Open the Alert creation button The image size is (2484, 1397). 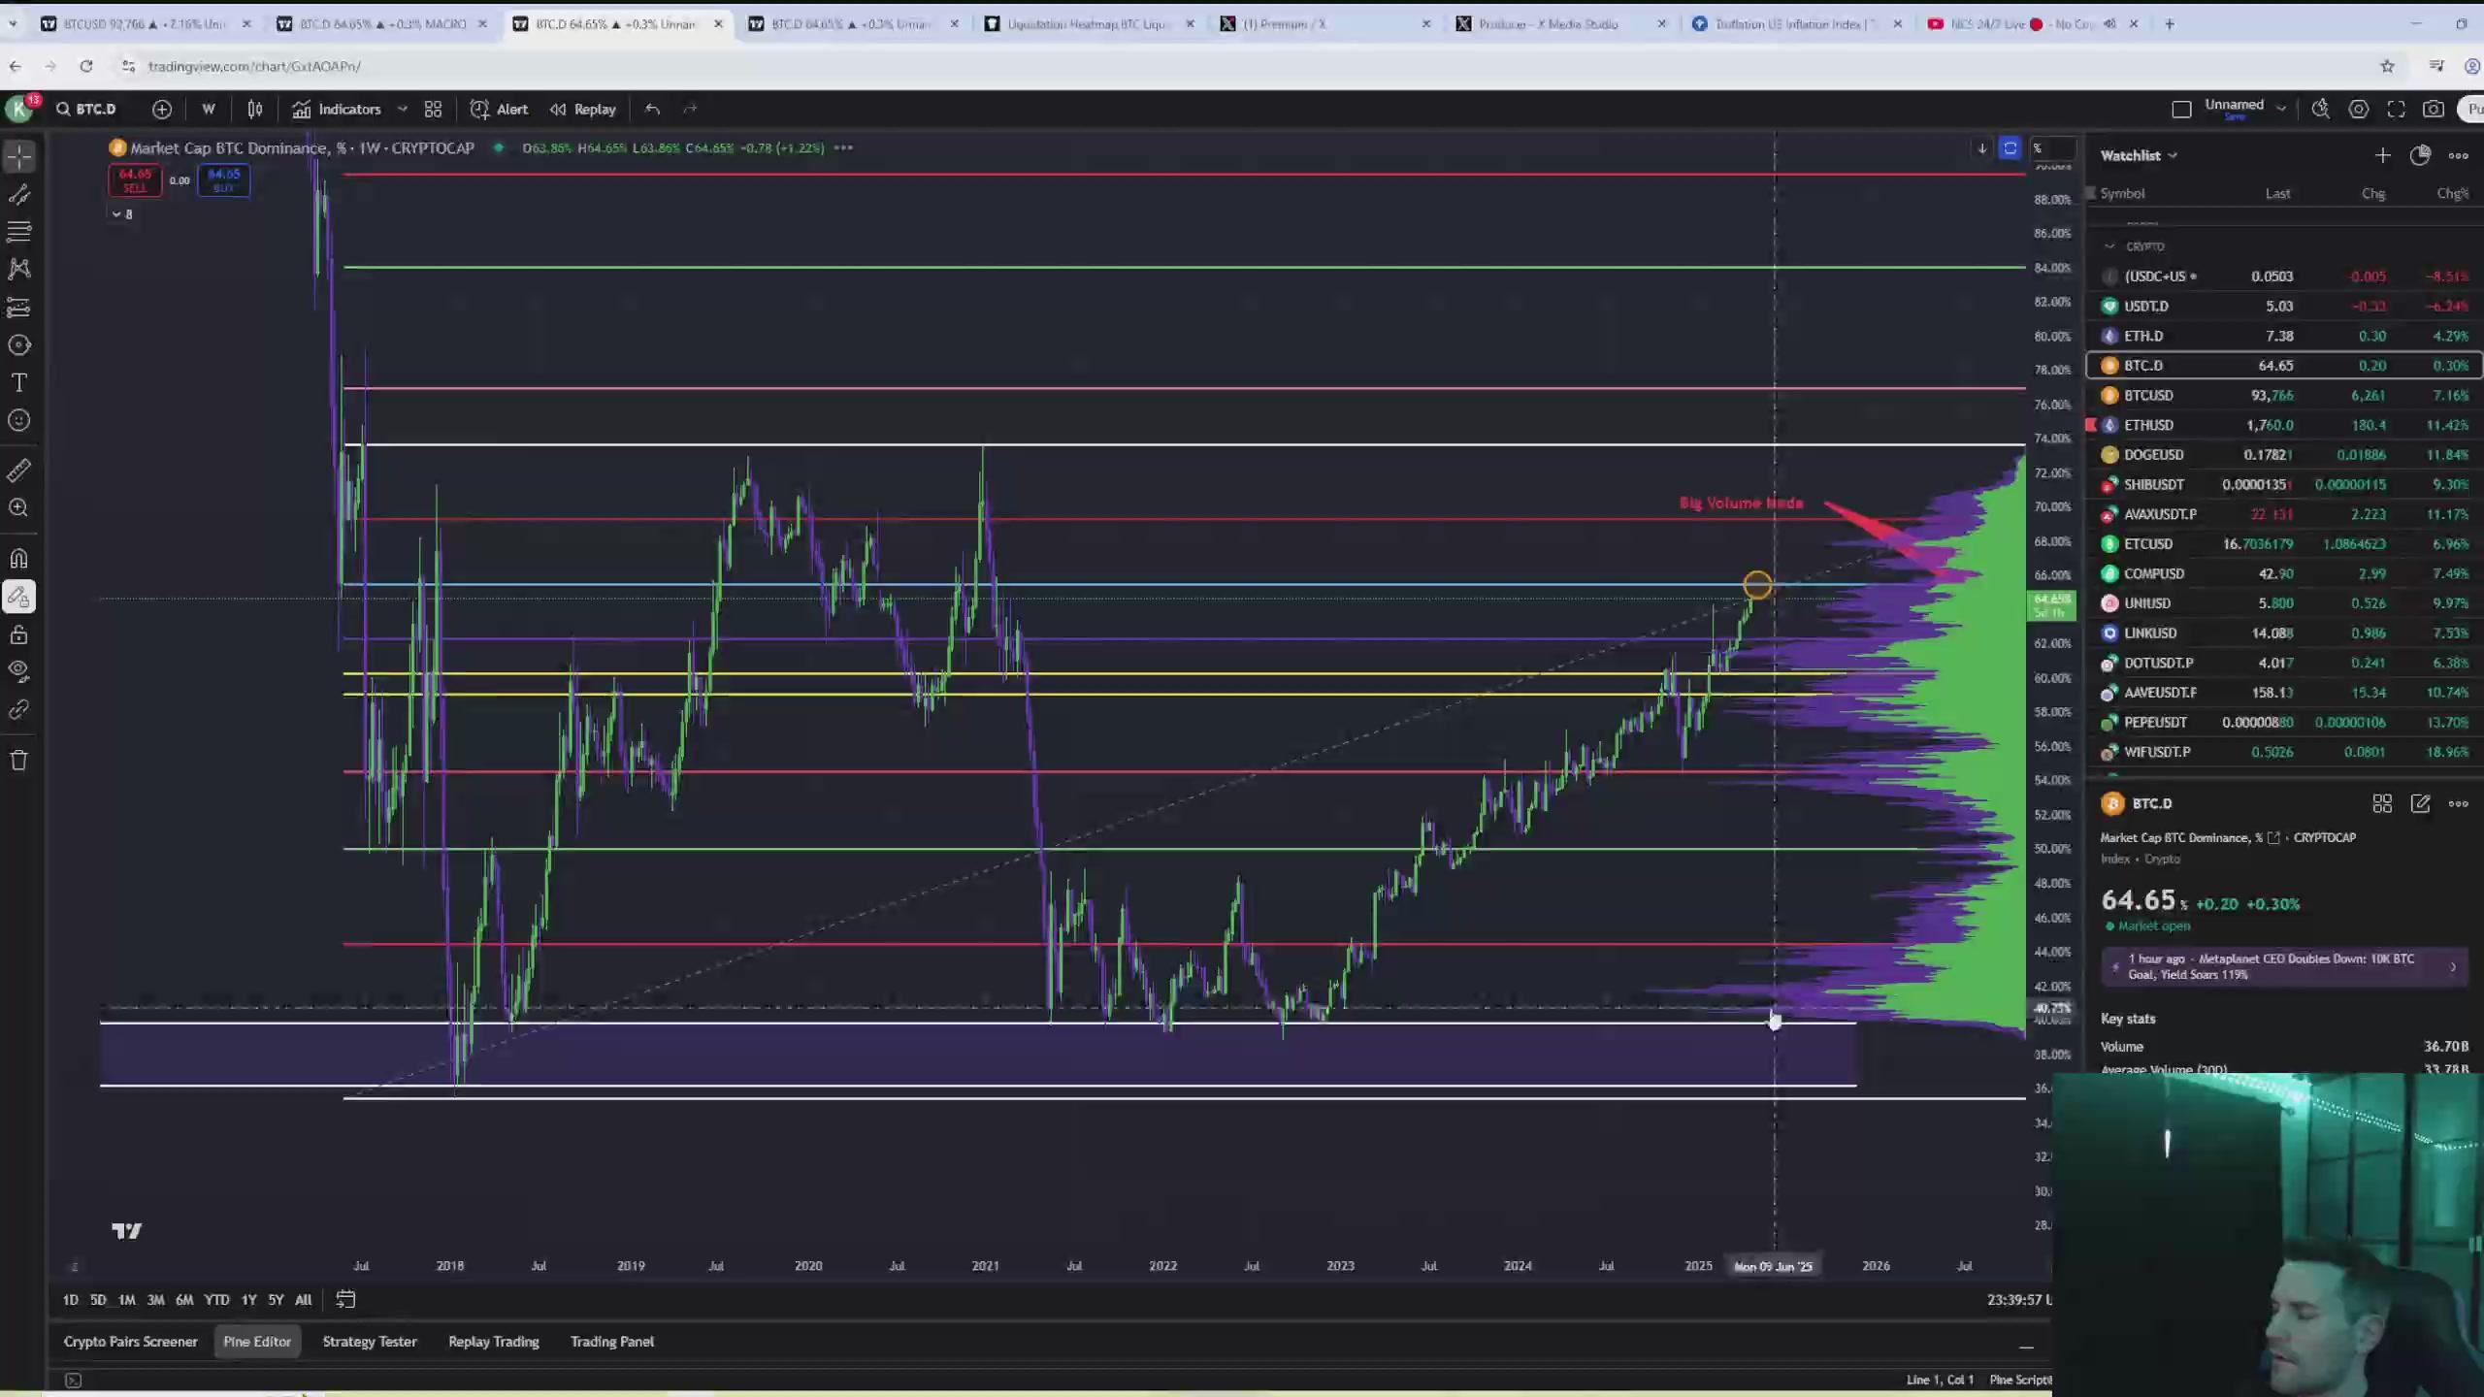[500, 109]
